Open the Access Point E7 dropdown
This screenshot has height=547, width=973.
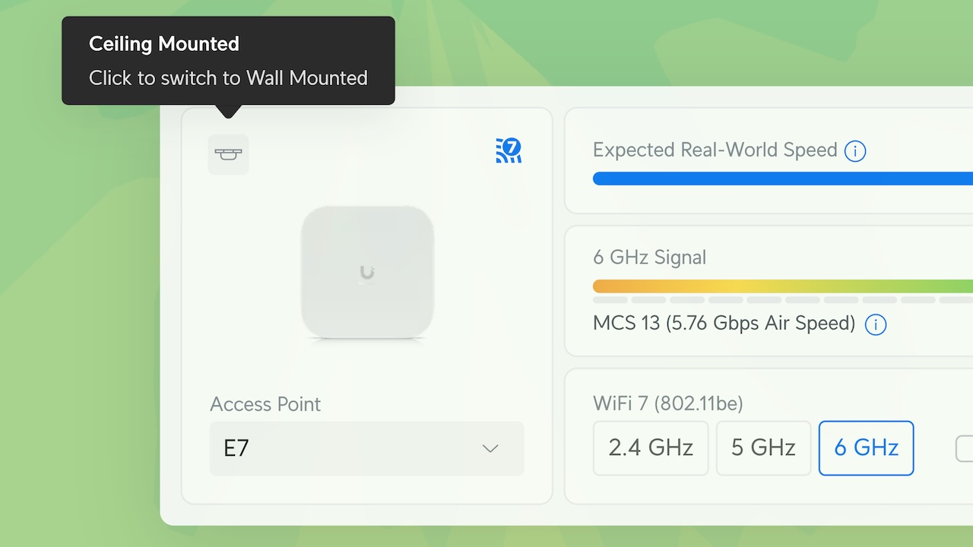[366, 448]
